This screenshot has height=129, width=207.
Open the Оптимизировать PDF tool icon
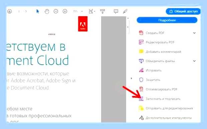[x=141, y=89]
